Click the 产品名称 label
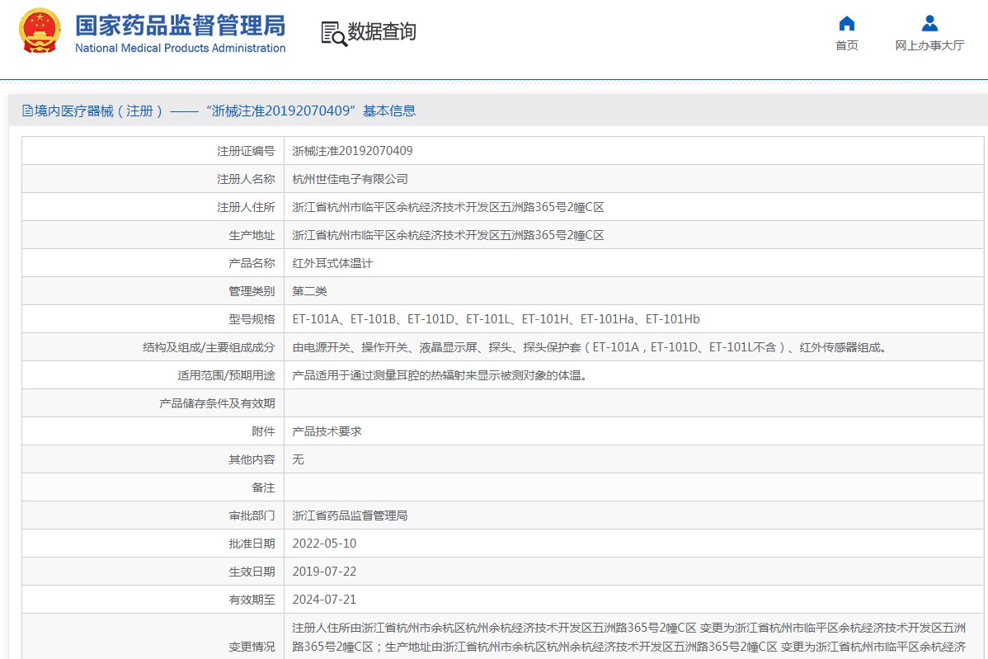Viewport: 988px width, 659px height. tap(252, 263)
